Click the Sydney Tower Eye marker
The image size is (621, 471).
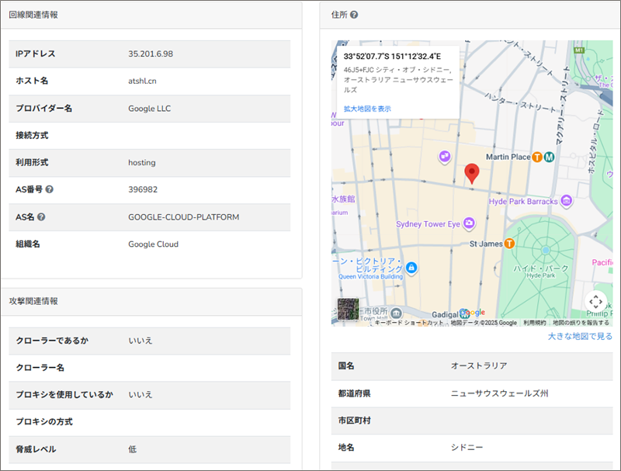point(468,225)
